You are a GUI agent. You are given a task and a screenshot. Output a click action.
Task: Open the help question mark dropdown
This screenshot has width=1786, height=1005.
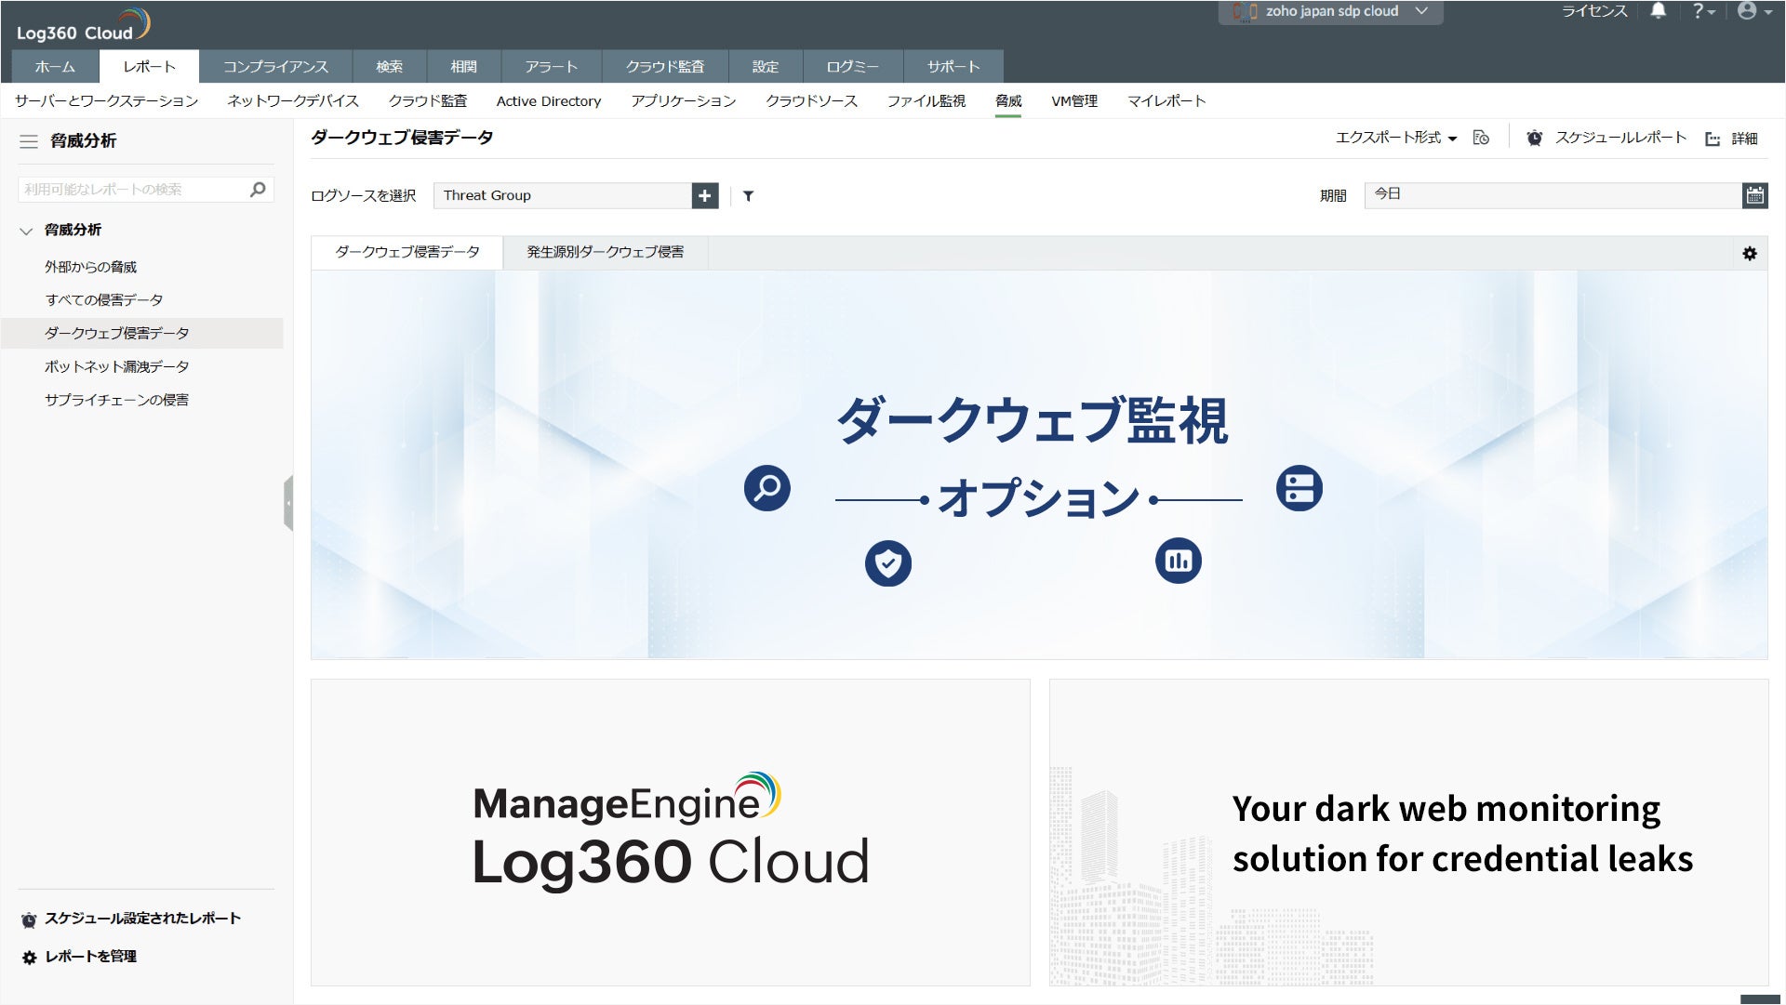[x=1702, y=11]
